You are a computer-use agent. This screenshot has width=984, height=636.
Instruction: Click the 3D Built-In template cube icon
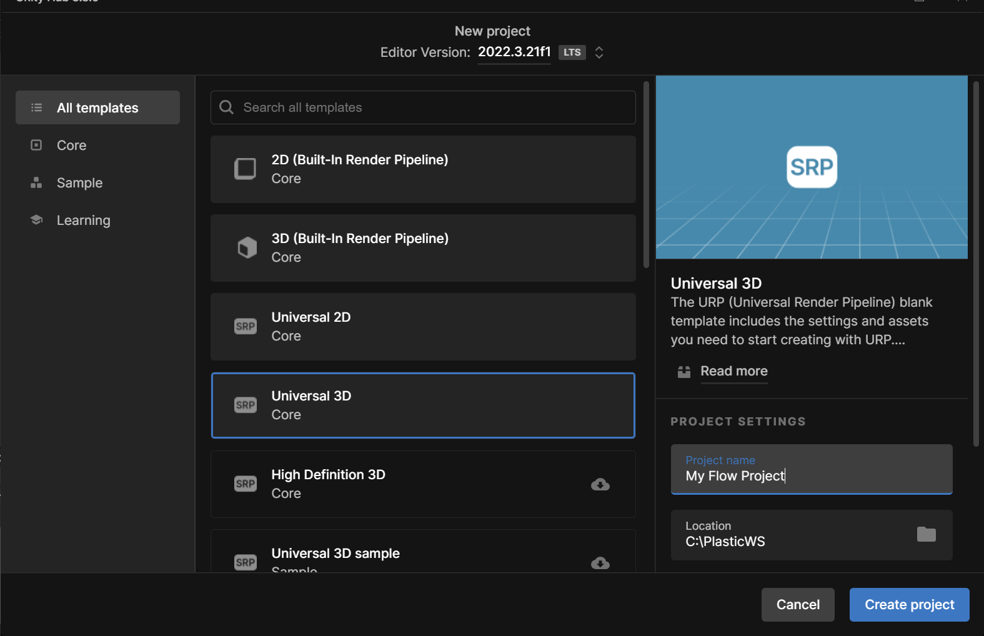247,247
